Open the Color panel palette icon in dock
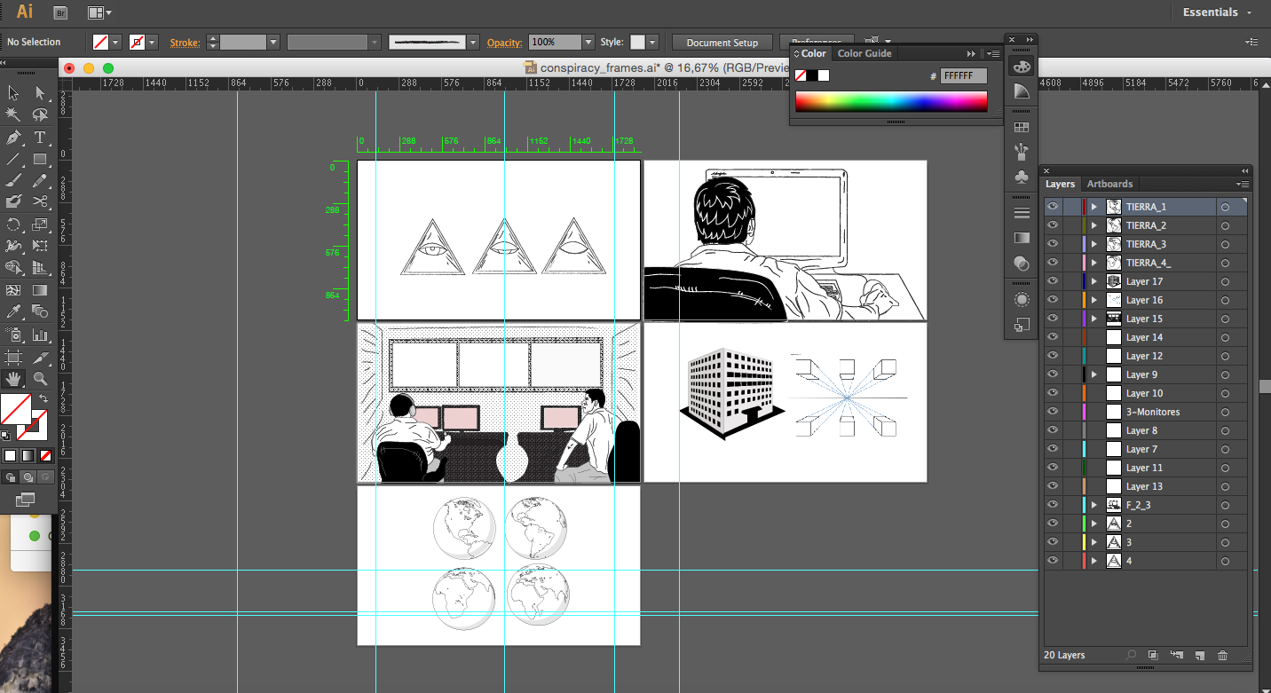 pyautogui.click(x=1022, y=67)
